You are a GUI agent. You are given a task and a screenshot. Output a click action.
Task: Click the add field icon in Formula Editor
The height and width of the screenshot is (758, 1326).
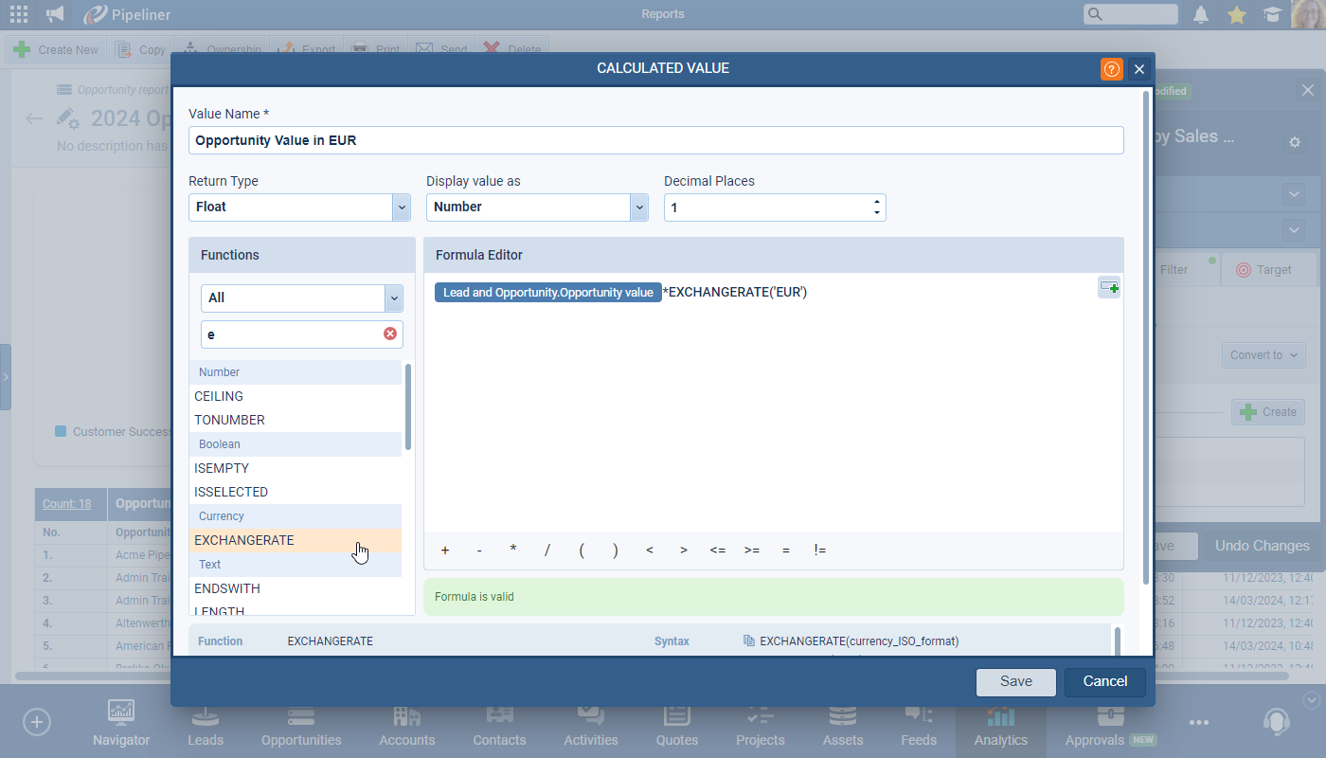[1108, 288]
